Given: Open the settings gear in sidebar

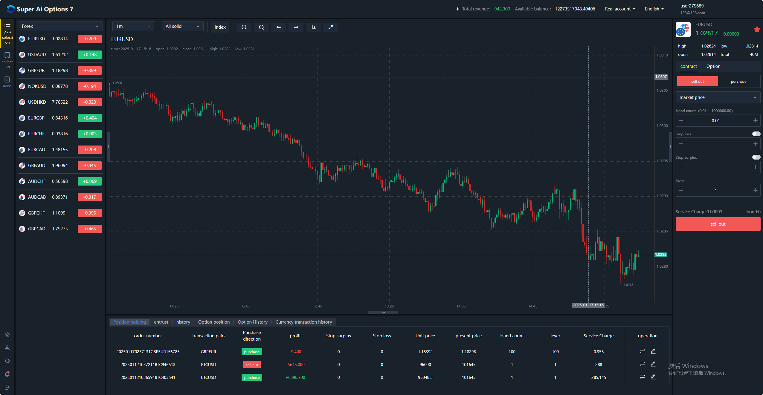Looking at the screenshot, I should pyautogui.click(x=7, y=335).
